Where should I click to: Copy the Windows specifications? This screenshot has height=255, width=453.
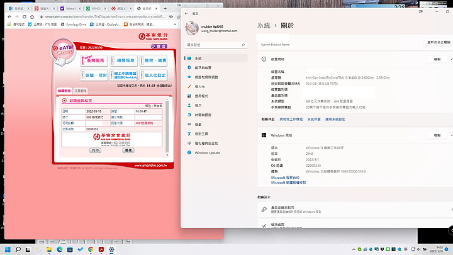(x=437, y=135)
